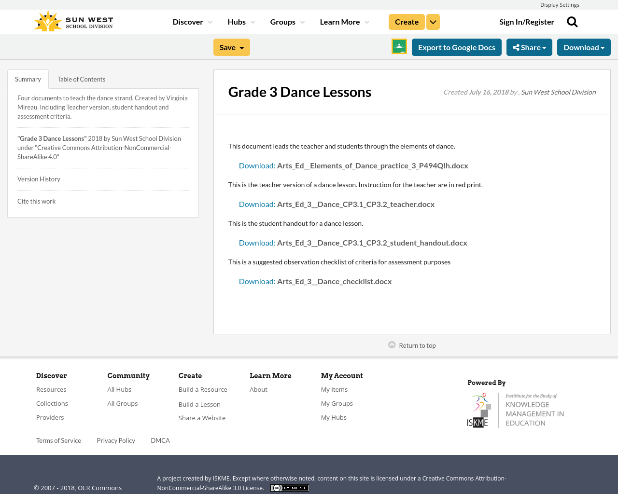Screen dimensions: 618x494
Task: Share to Google Classroom icon
Action: tap(399, 46)
